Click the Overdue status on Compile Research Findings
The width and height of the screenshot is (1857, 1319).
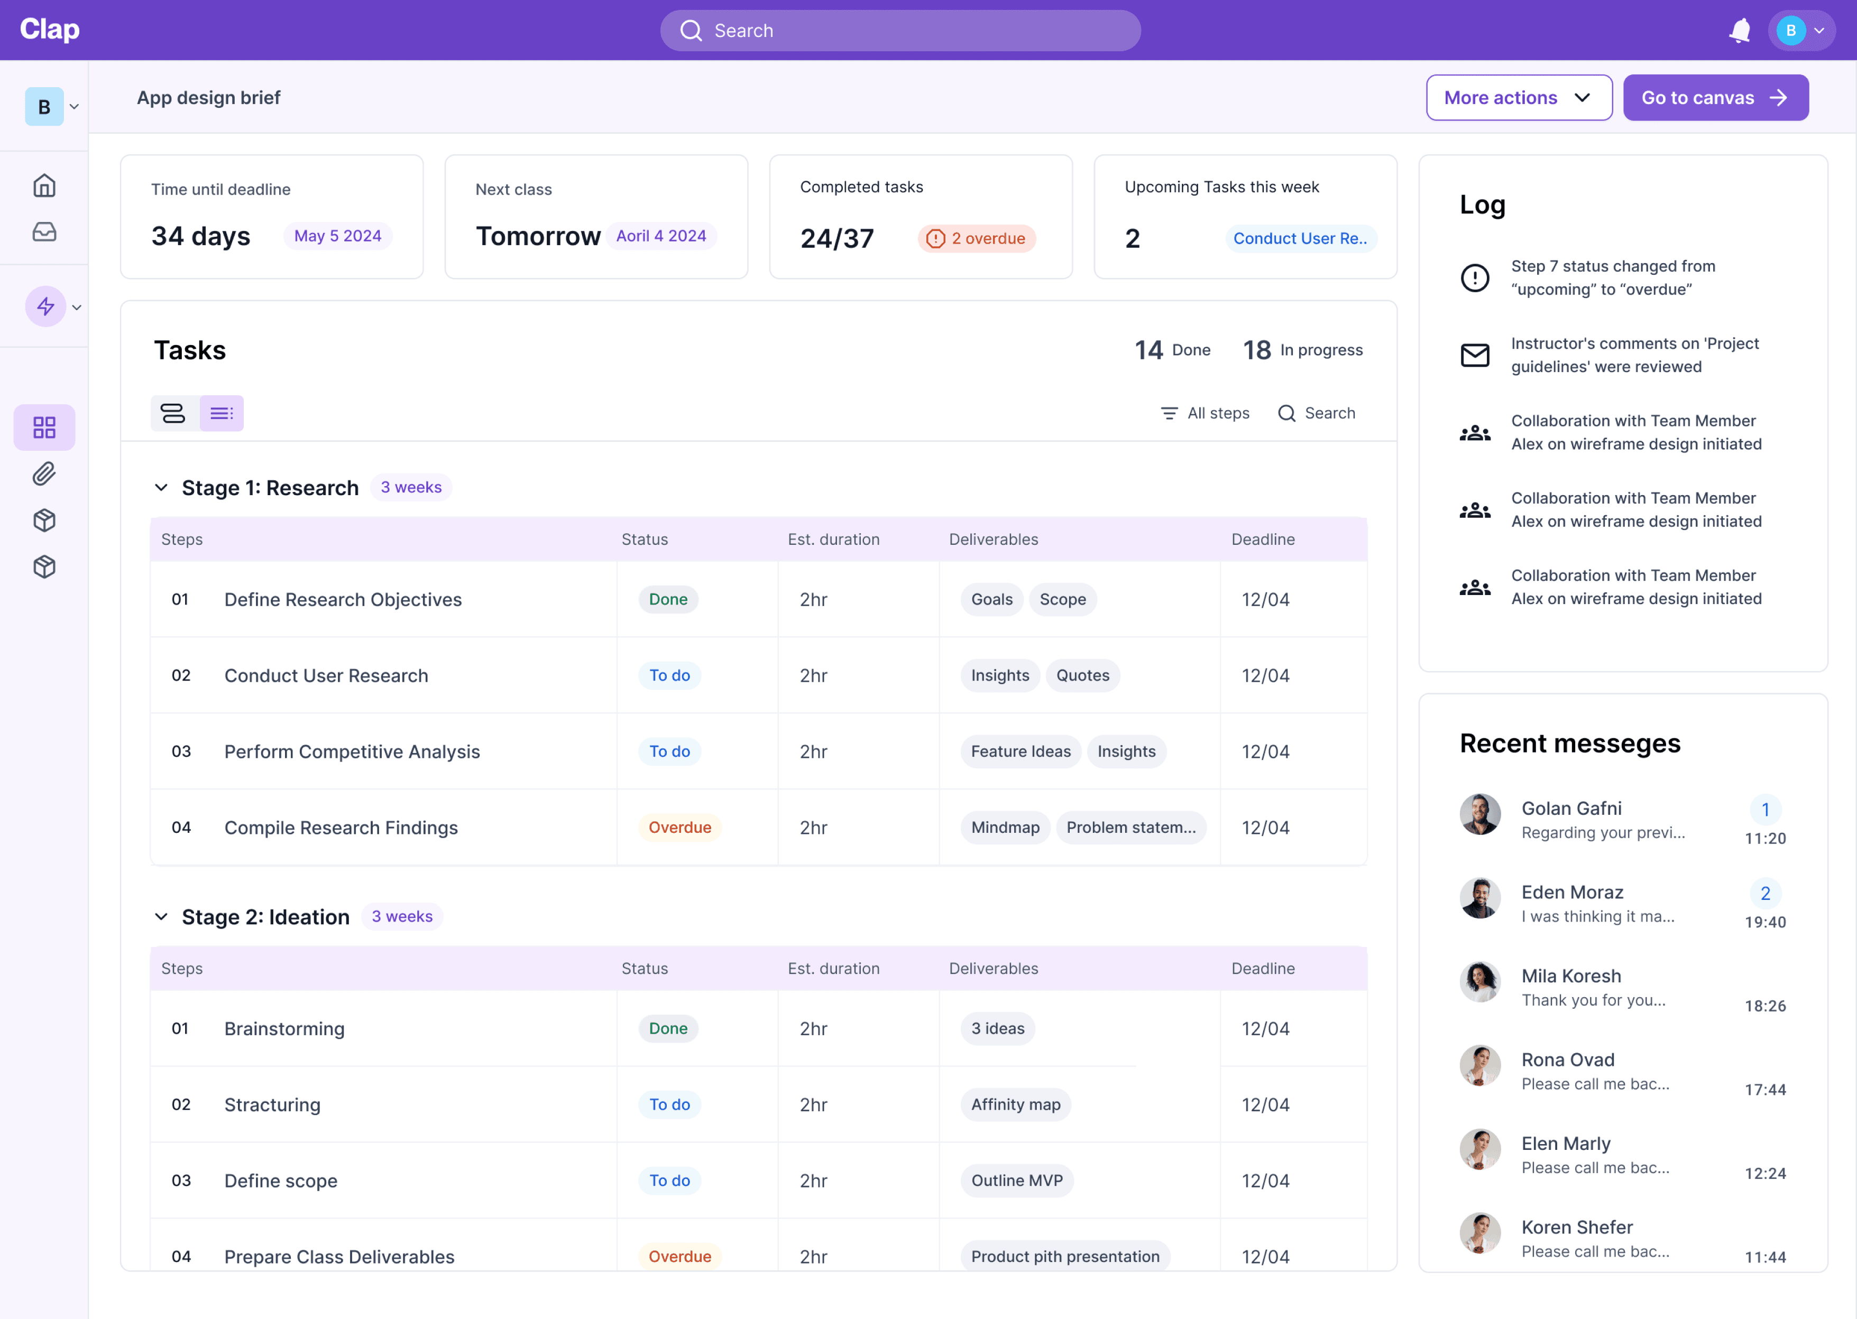[679, 828]
